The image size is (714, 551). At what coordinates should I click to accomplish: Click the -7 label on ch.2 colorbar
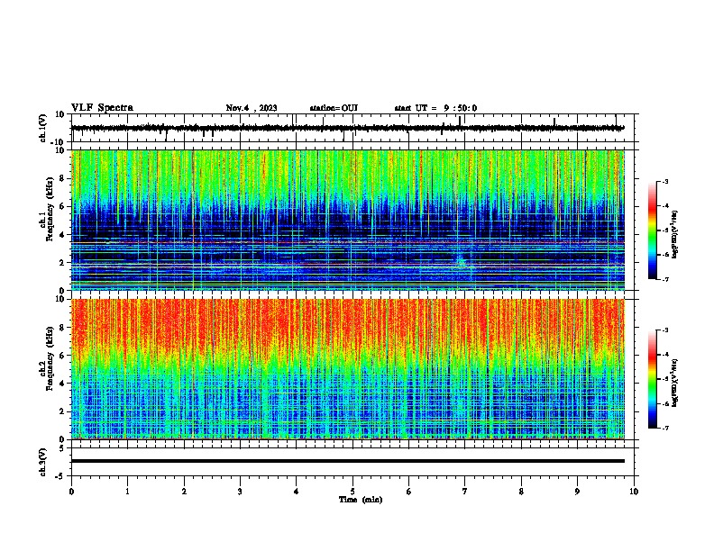click(x=664, y=429)
